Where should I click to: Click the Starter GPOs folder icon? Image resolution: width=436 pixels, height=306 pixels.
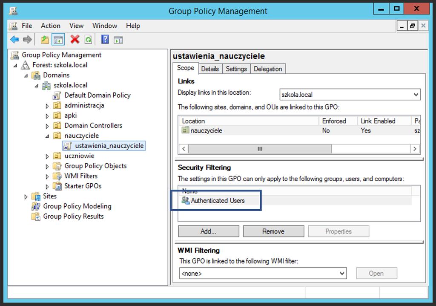click(x=57, y=186)
